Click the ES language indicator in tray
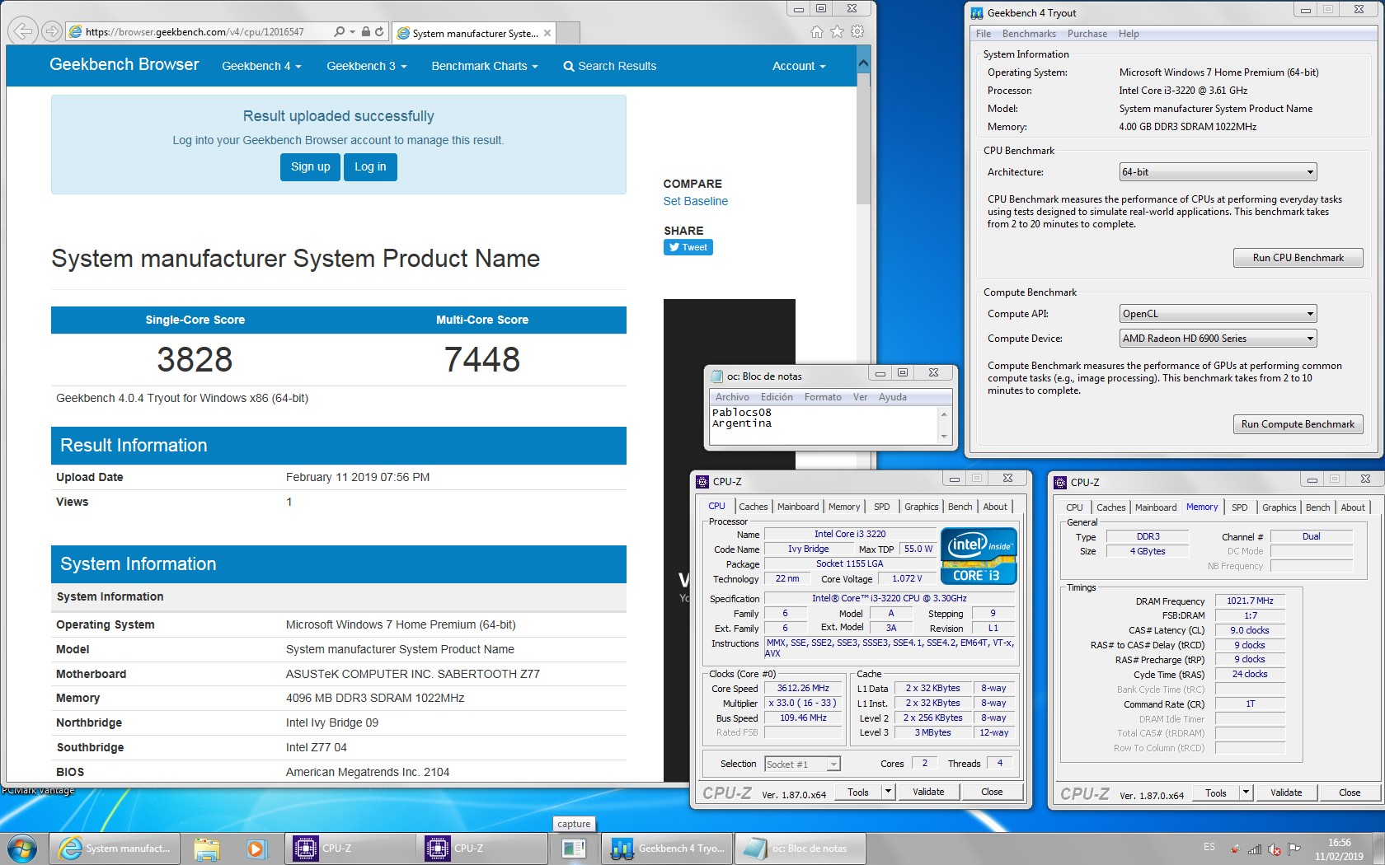This screenshot has height=865, width=1385. pyautogui.click(x=1209, y=847)
